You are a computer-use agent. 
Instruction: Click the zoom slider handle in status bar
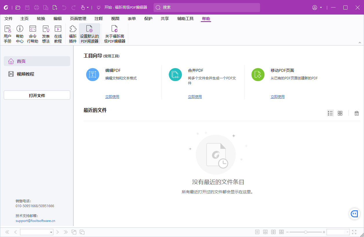pos(305,232)
